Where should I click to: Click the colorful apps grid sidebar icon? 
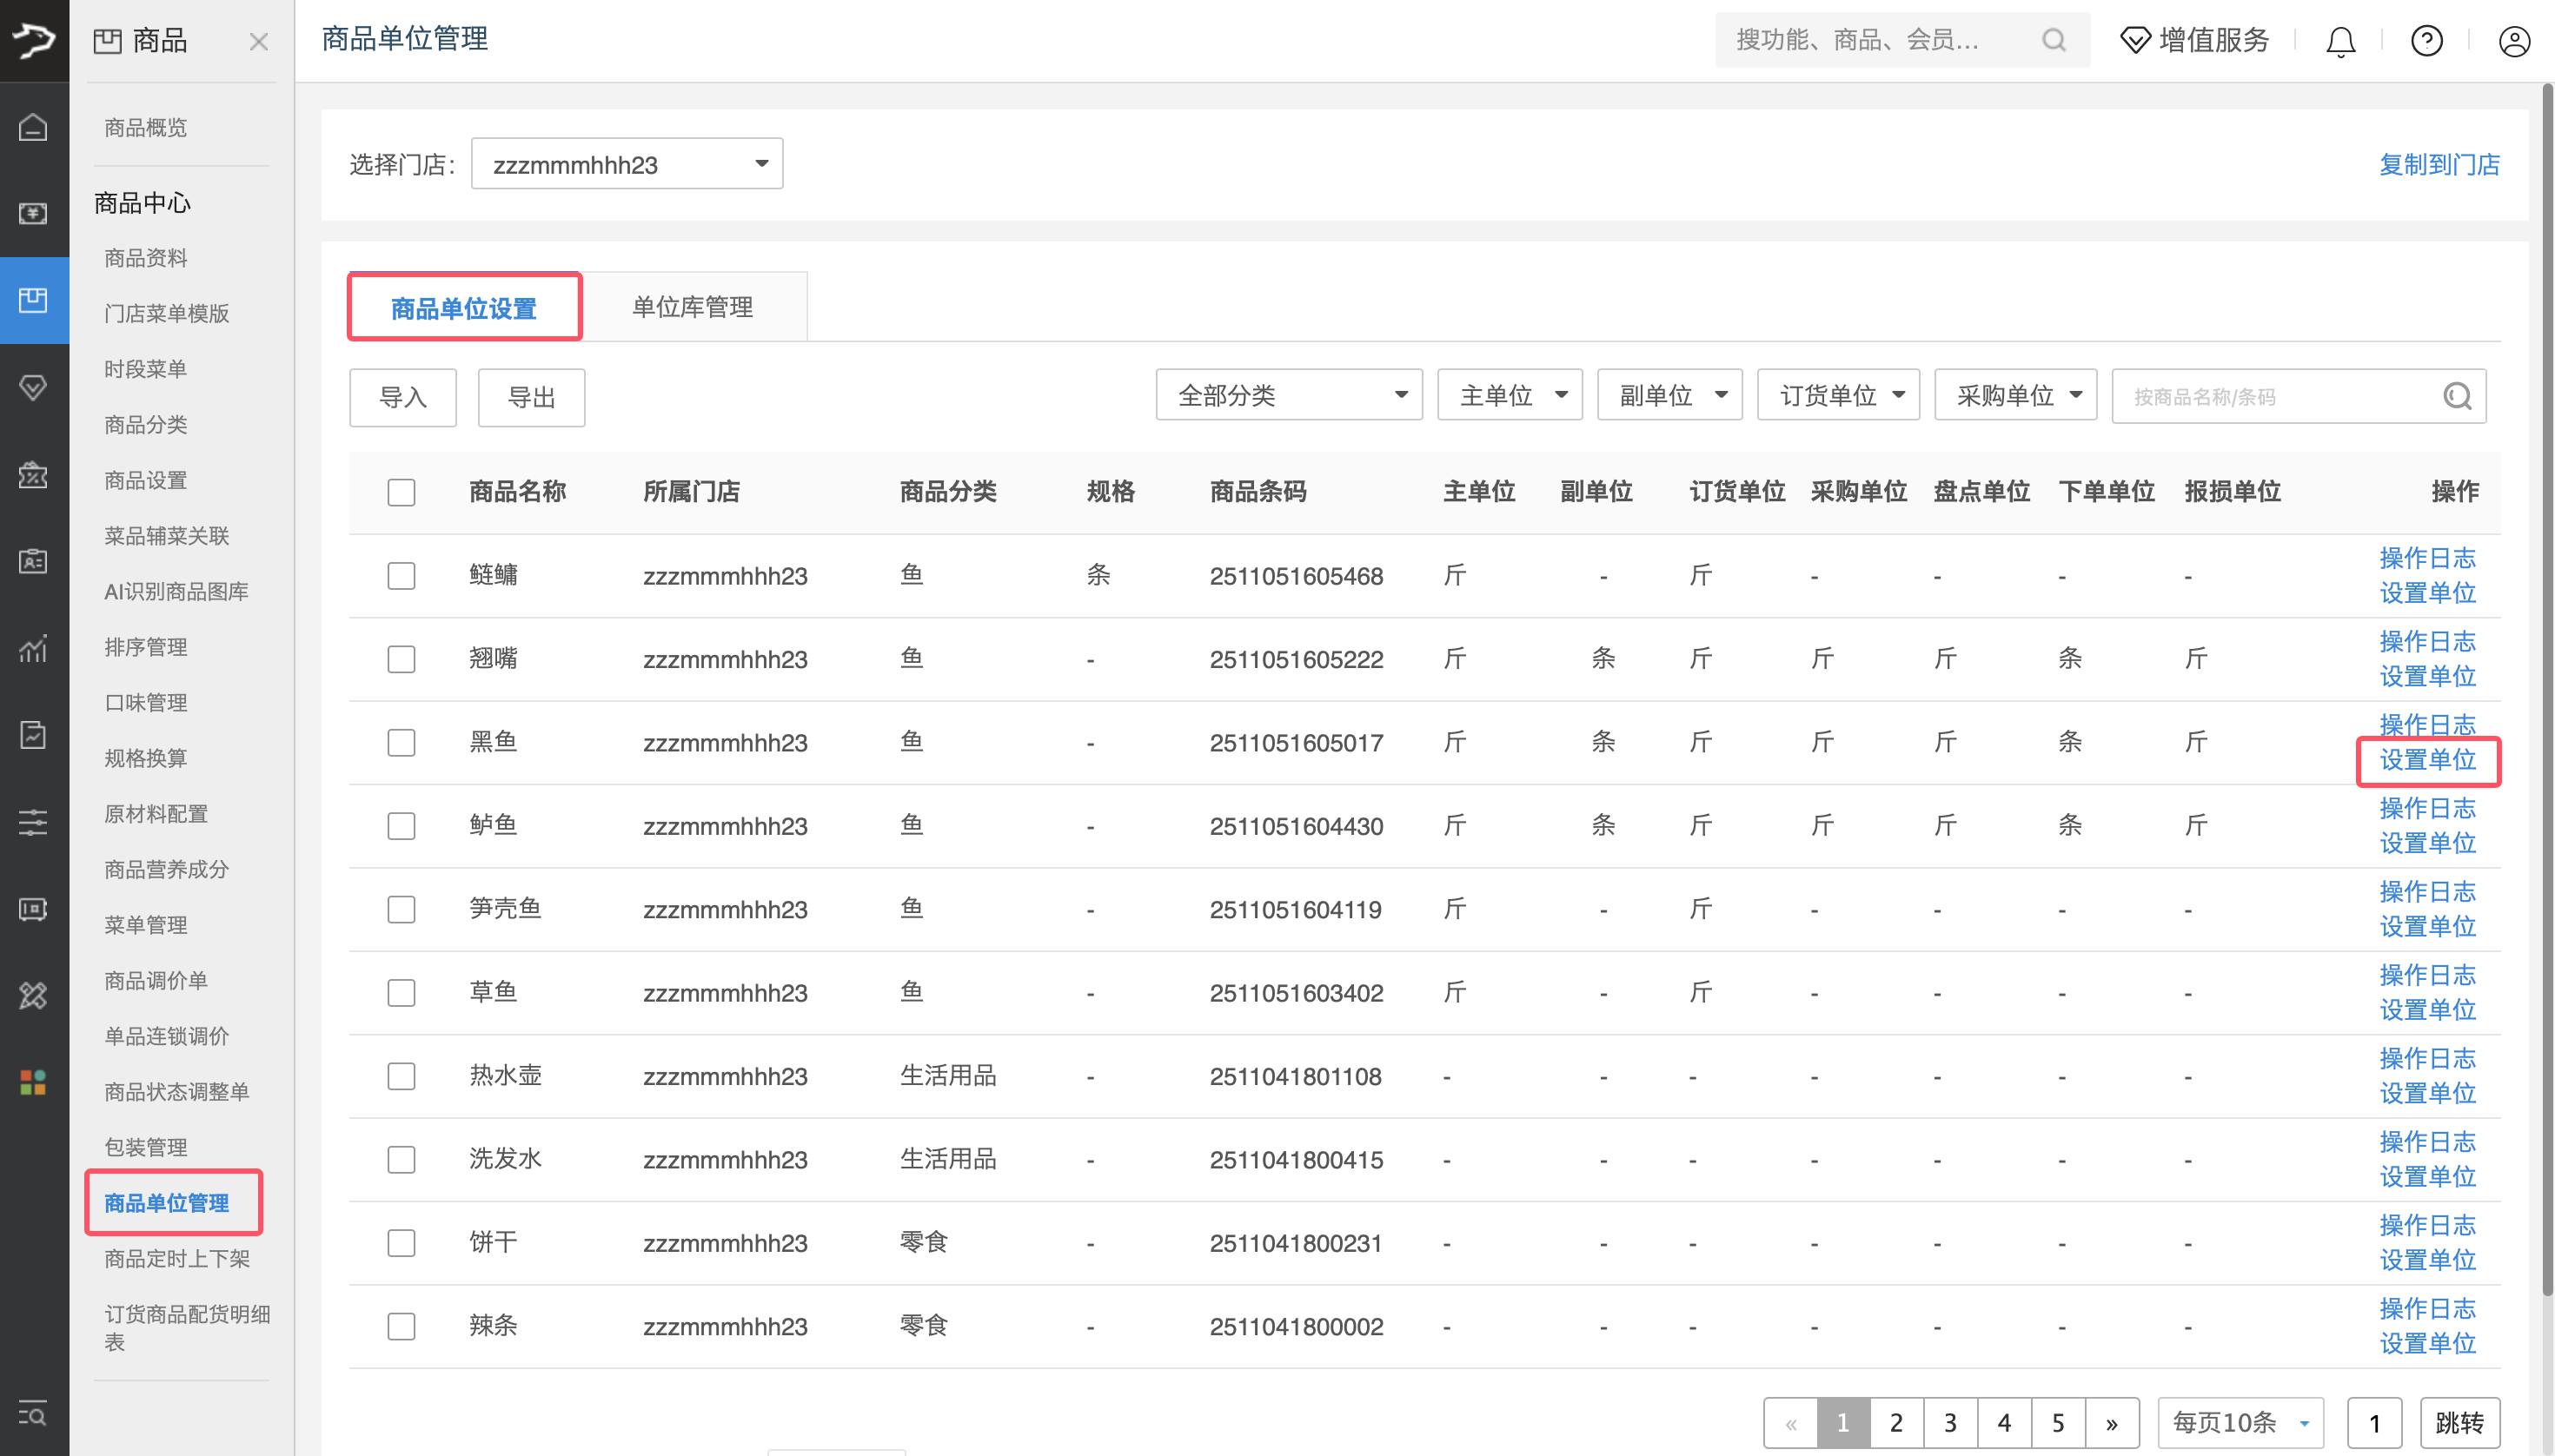(33, 1082)
